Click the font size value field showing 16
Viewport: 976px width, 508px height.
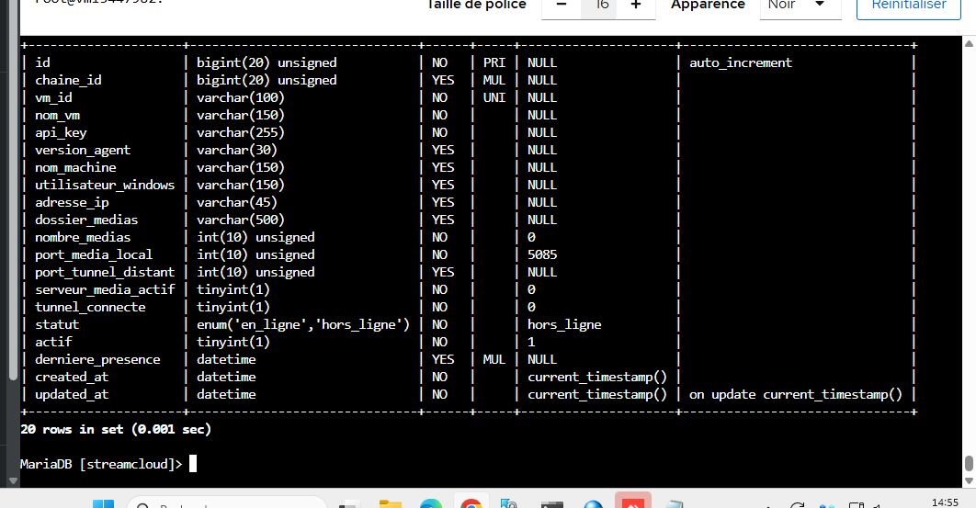tap(599, 6)
